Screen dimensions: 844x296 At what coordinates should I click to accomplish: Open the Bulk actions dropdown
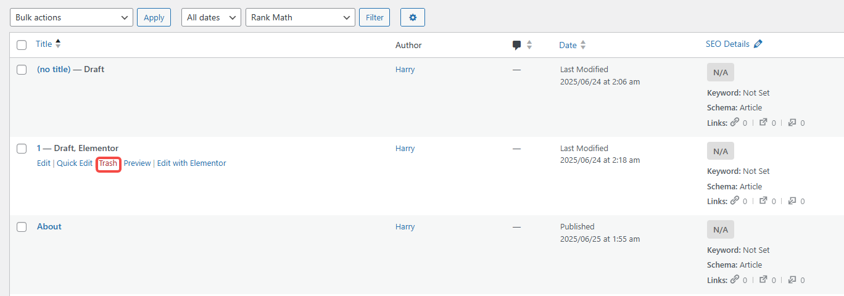(x=72, y=18)
